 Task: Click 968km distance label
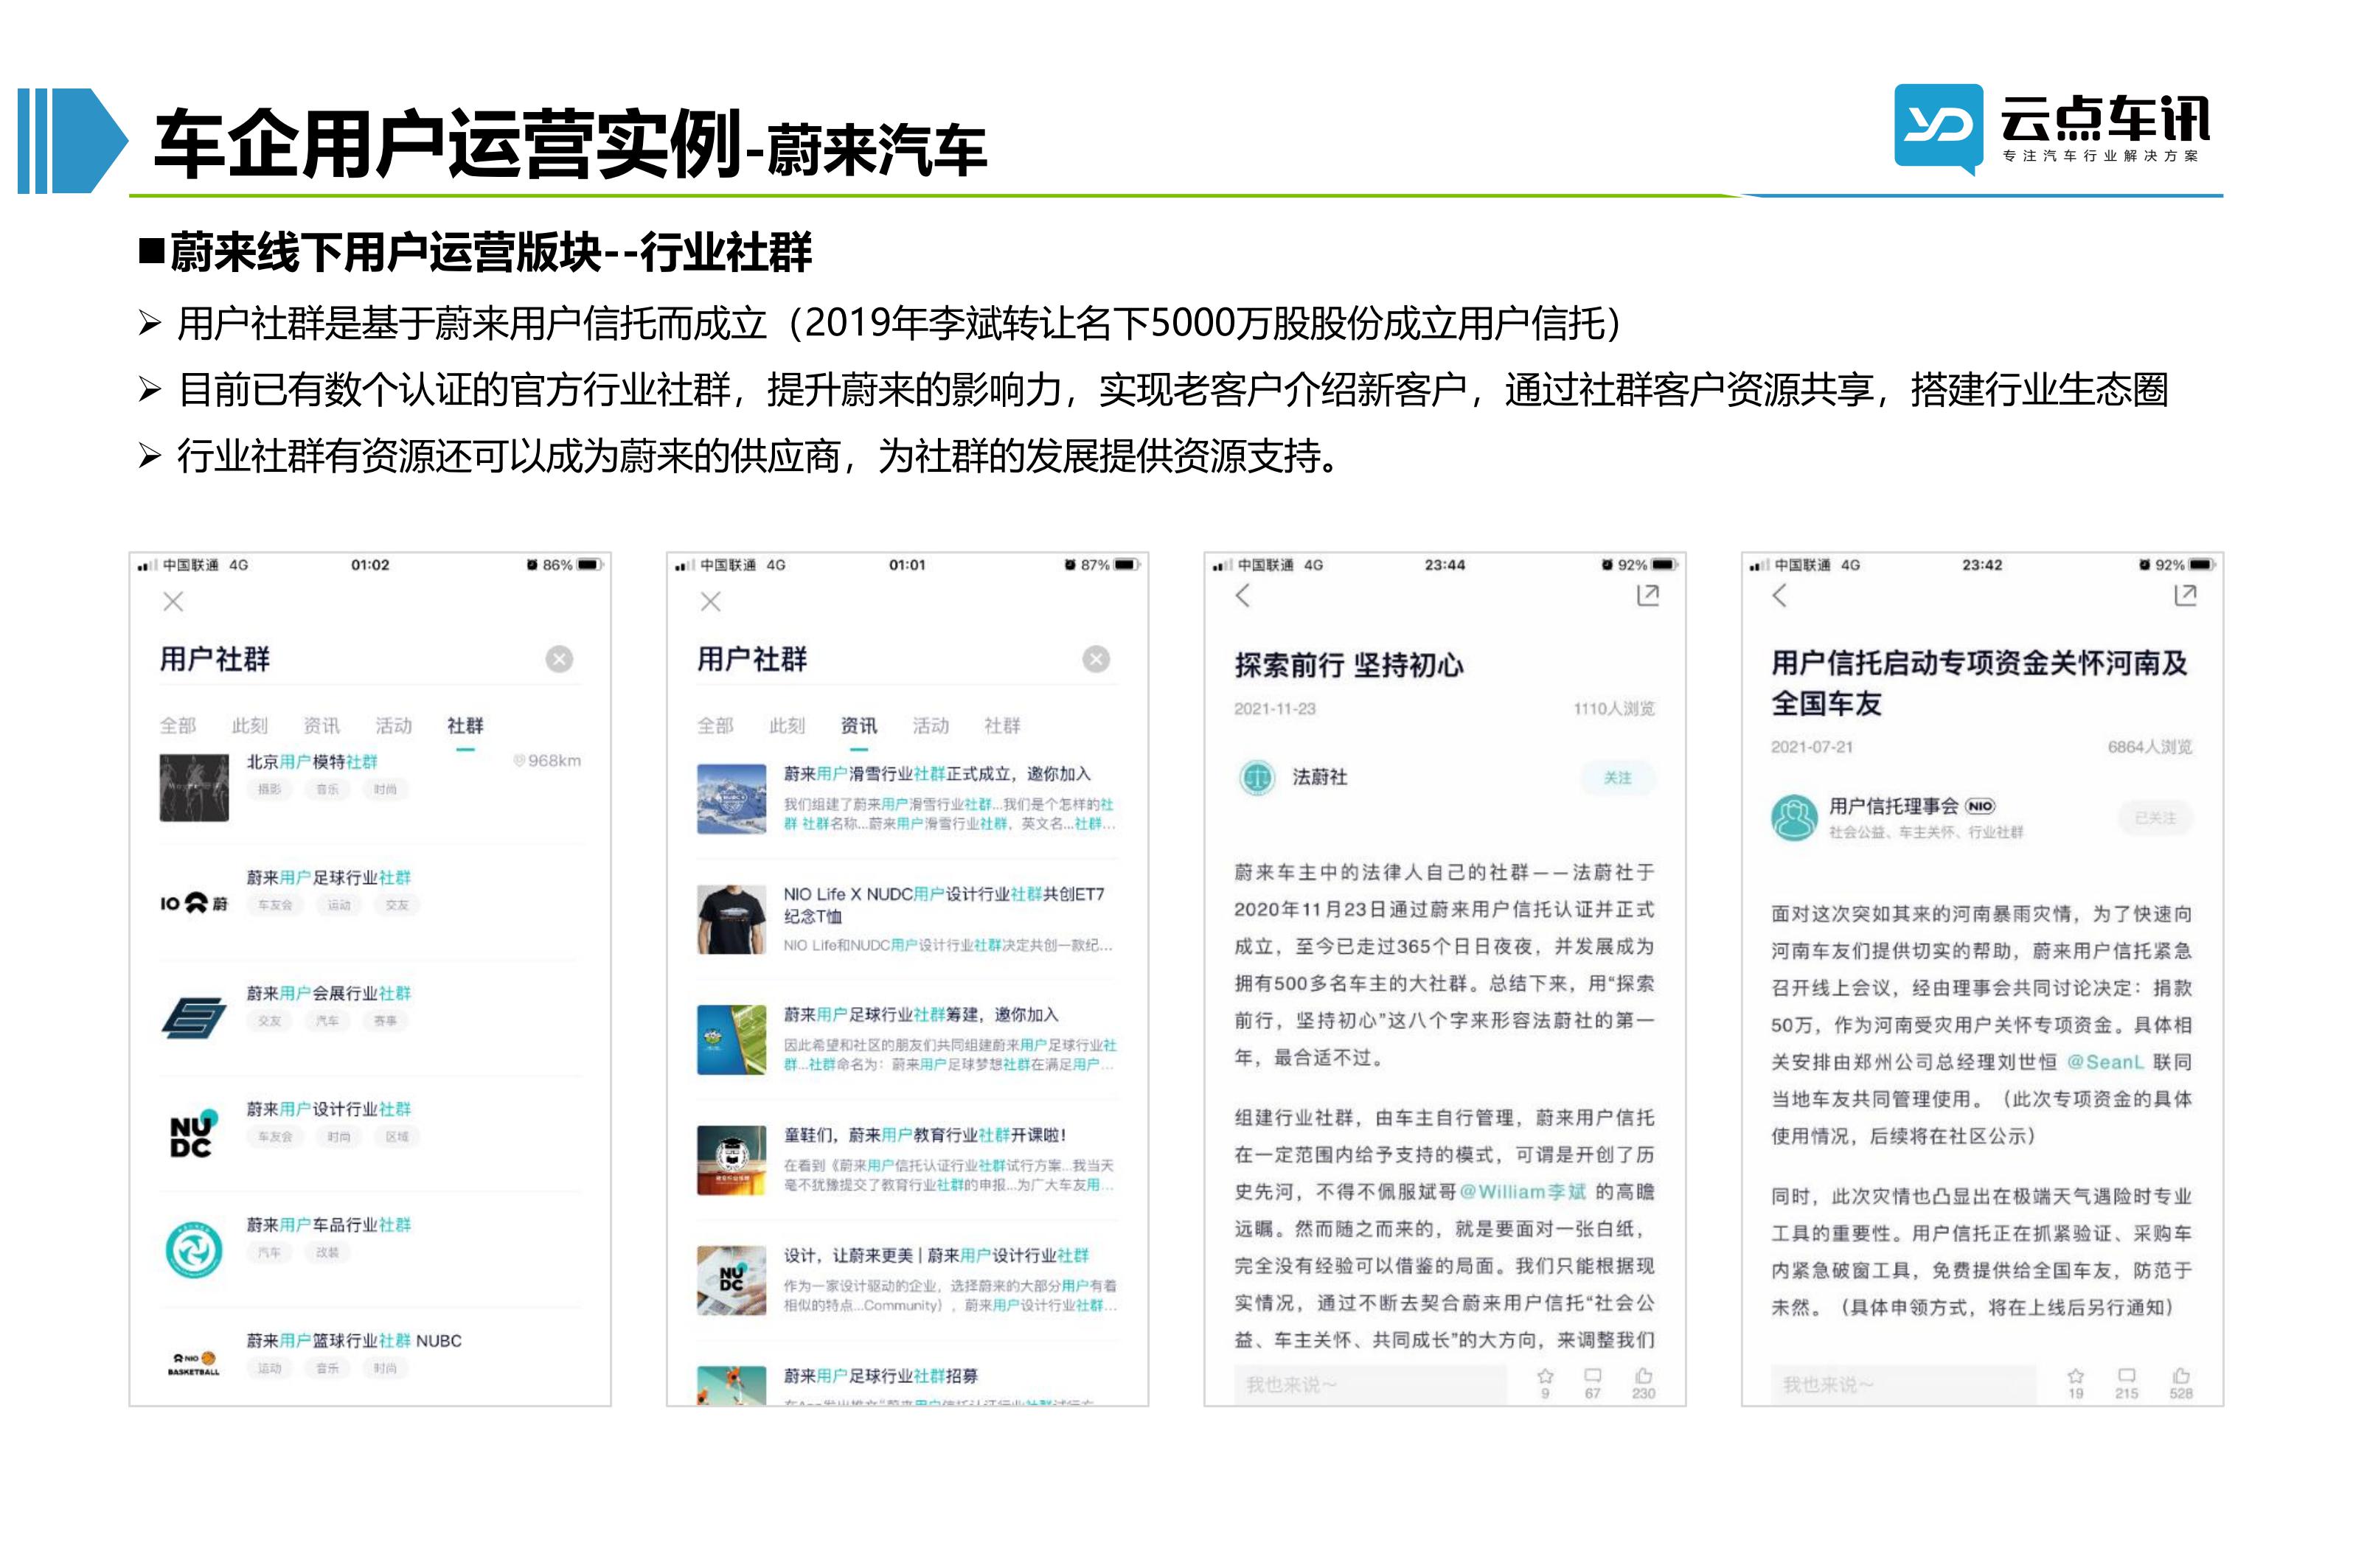547,760
